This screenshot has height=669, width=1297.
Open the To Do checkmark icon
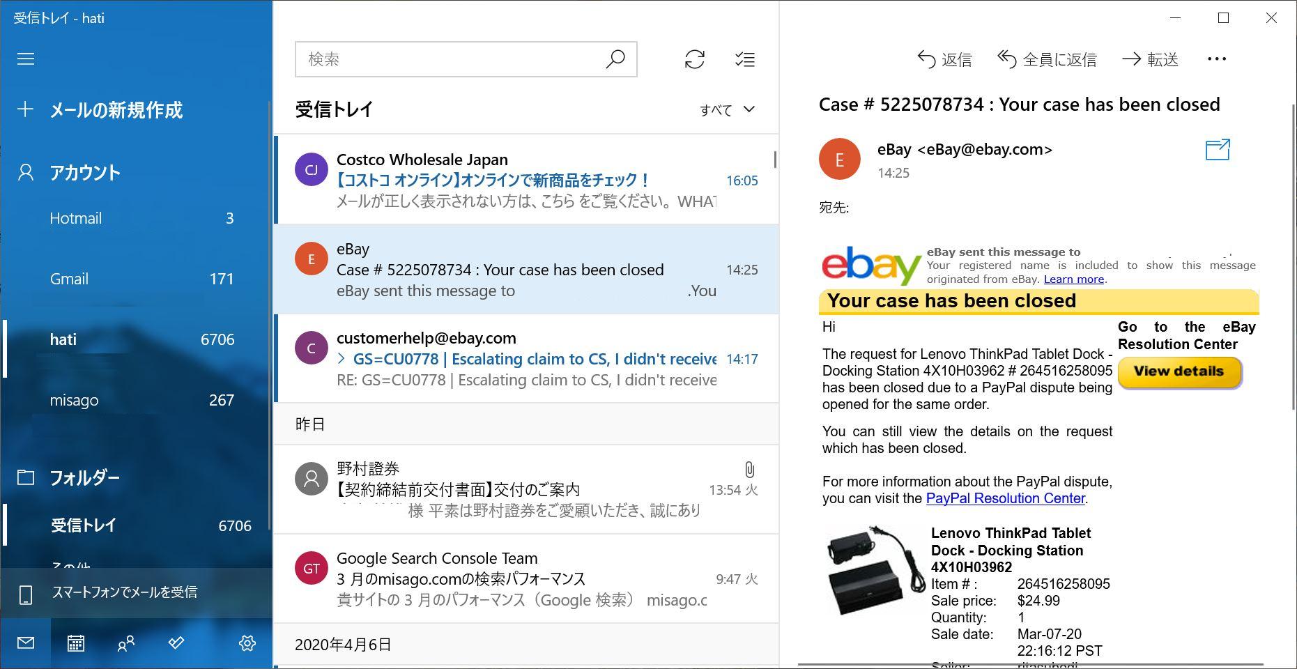[x=176, y=643]
